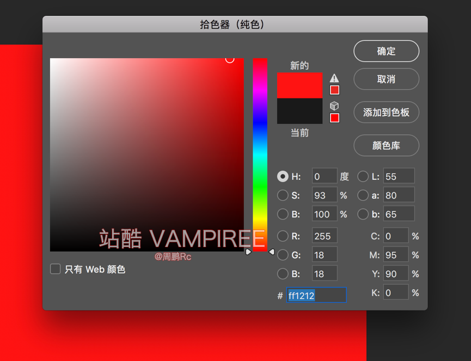Click the not web-safe cube icon
Viewport: 471px width, 361px height.
coord(334,106)
